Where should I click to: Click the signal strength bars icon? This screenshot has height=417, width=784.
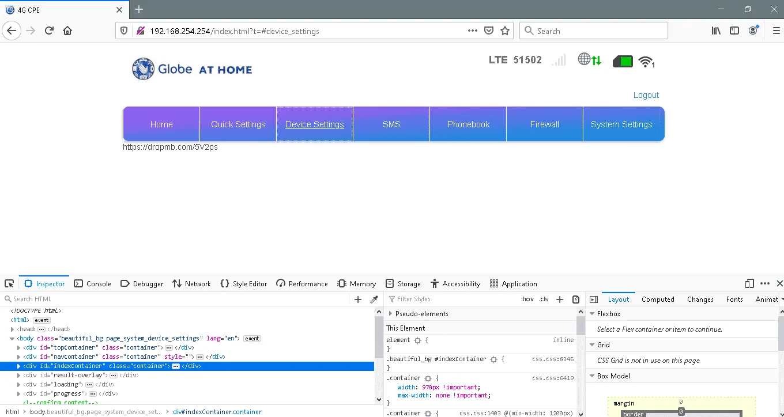(559, 60)
